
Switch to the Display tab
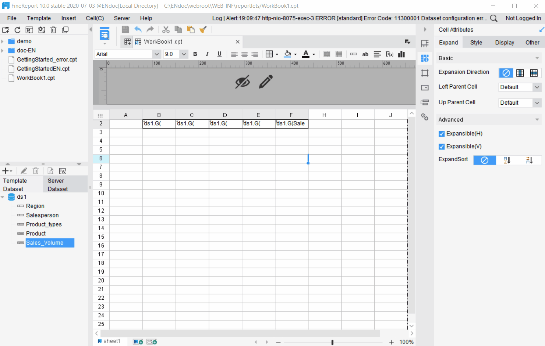point(505,43)
